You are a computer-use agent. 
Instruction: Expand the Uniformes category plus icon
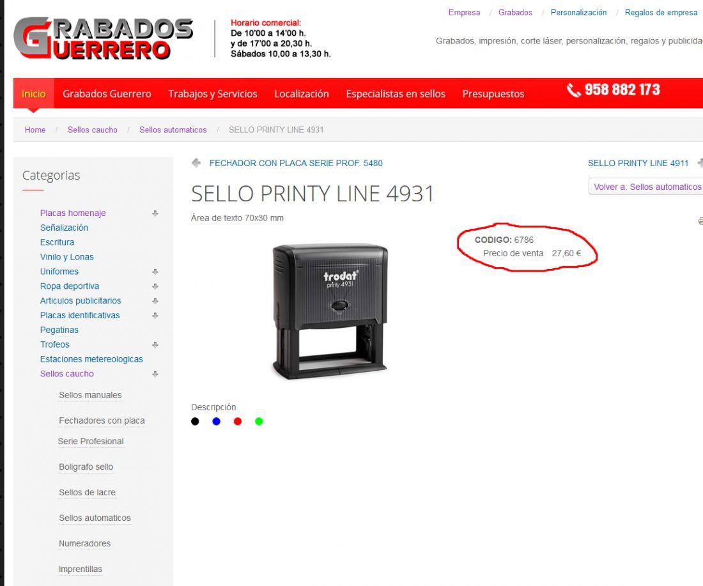click(x=155, y=272)
